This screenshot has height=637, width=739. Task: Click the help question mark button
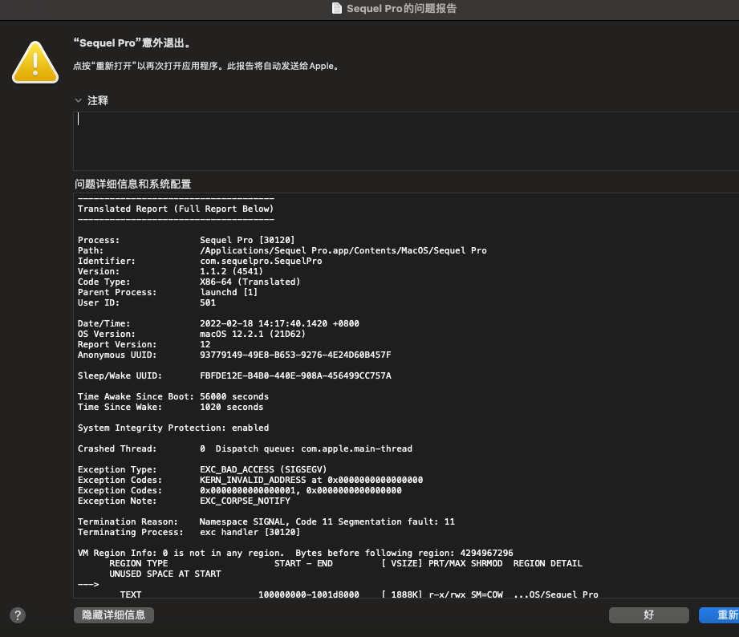coord(18,615)
